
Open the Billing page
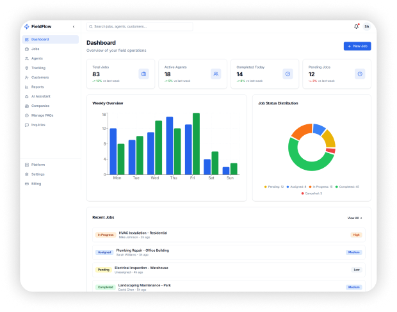pos(36,183)
